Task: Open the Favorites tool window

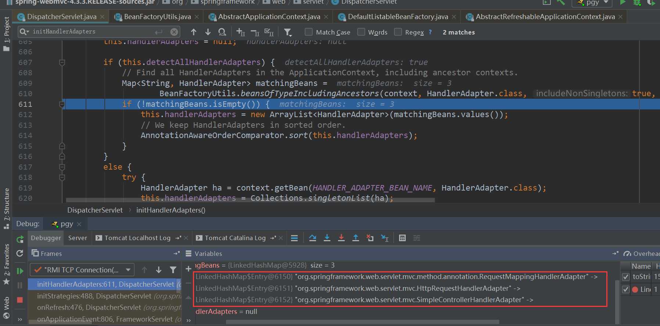Action: pos(6,264)
